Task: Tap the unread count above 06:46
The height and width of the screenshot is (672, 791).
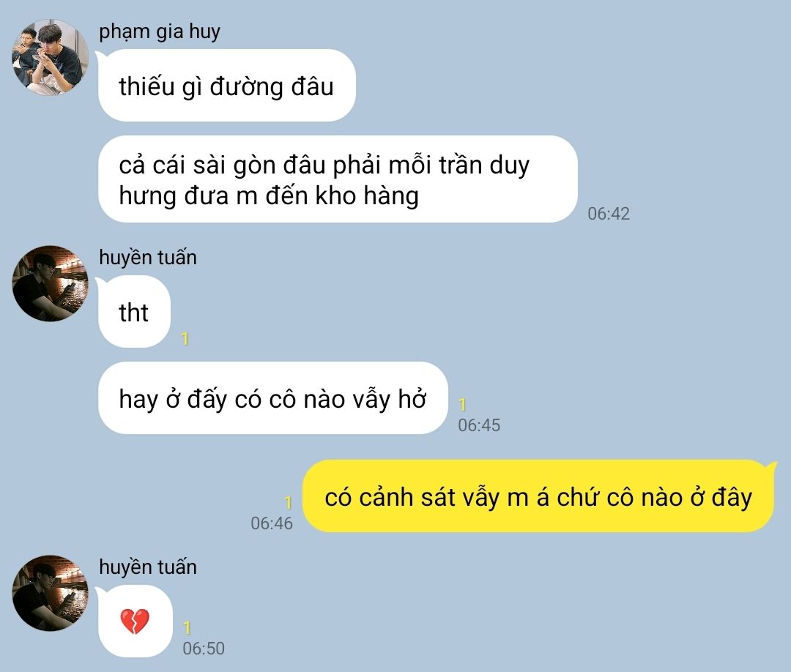Action: [x=288, y=503]
